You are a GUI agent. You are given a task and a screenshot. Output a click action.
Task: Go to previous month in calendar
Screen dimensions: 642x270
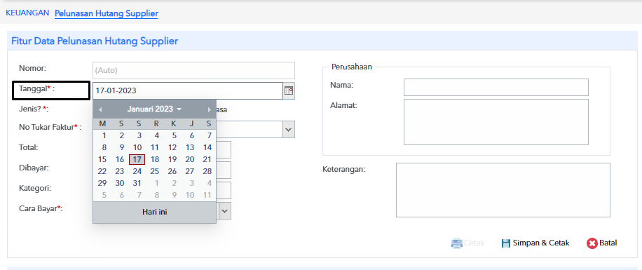click(x=100, y=109)
